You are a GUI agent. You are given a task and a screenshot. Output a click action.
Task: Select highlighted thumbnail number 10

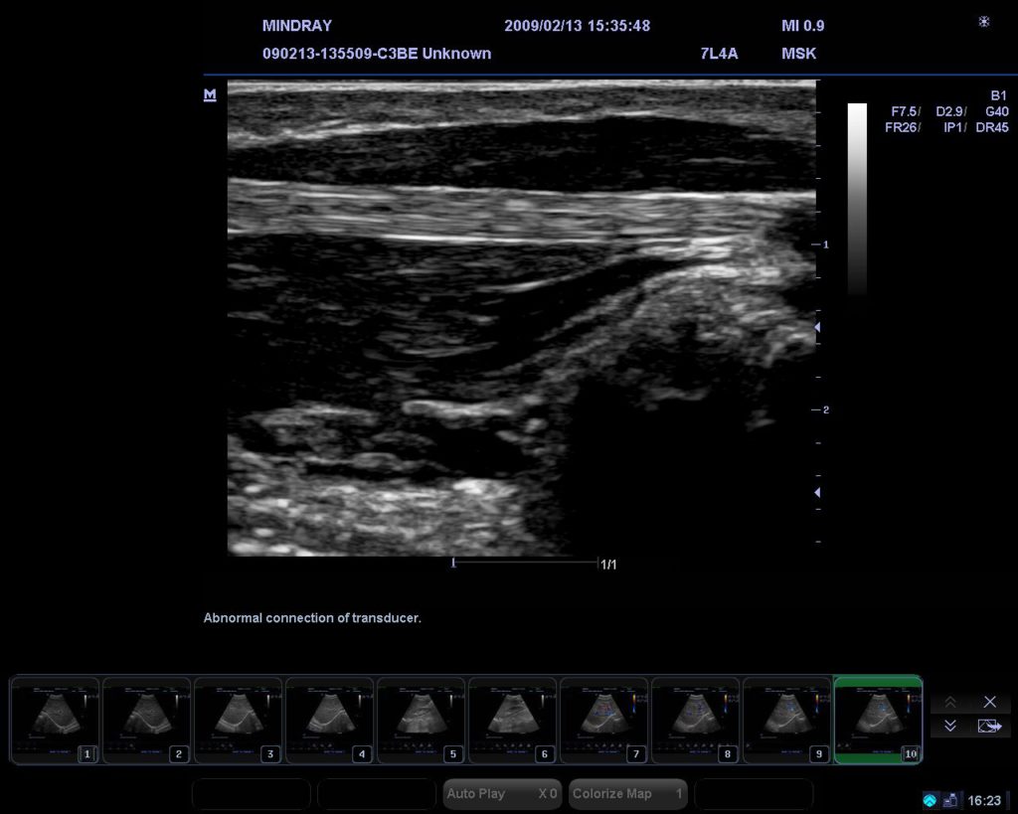pyautogui.click(x=878, y=721)
